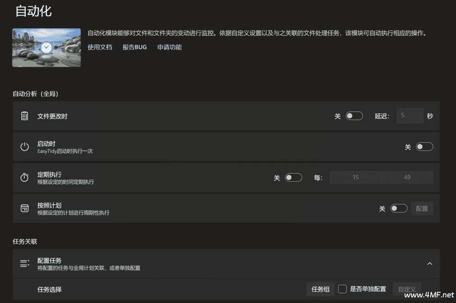Click the delay seconds input field
Image resolution: width=456 pixels, height=303 pixels.
point(410,116)
